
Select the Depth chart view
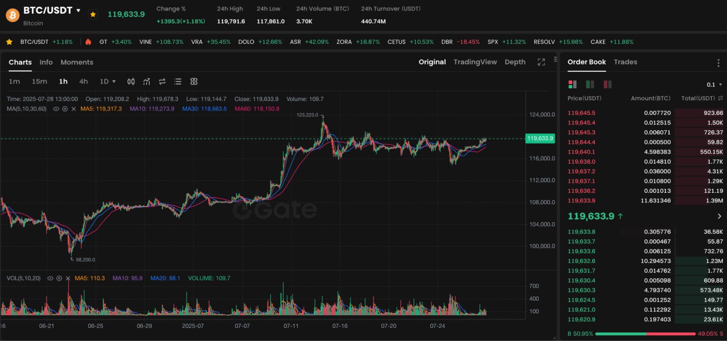point(515,62)
